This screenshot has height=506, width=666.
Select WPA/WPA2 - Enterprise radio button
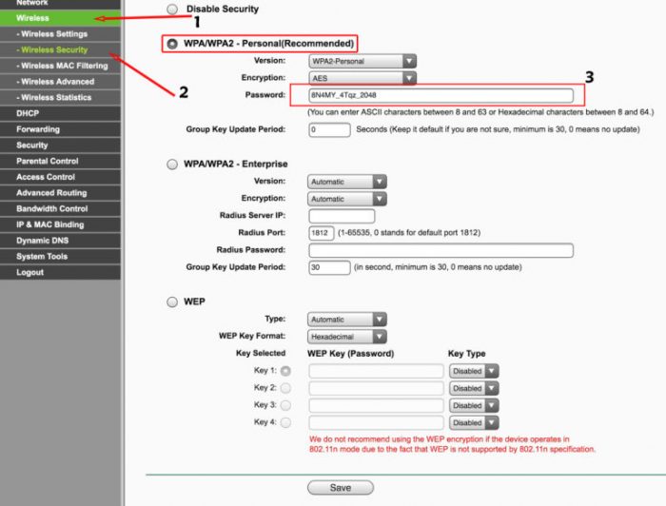(172, 164)
